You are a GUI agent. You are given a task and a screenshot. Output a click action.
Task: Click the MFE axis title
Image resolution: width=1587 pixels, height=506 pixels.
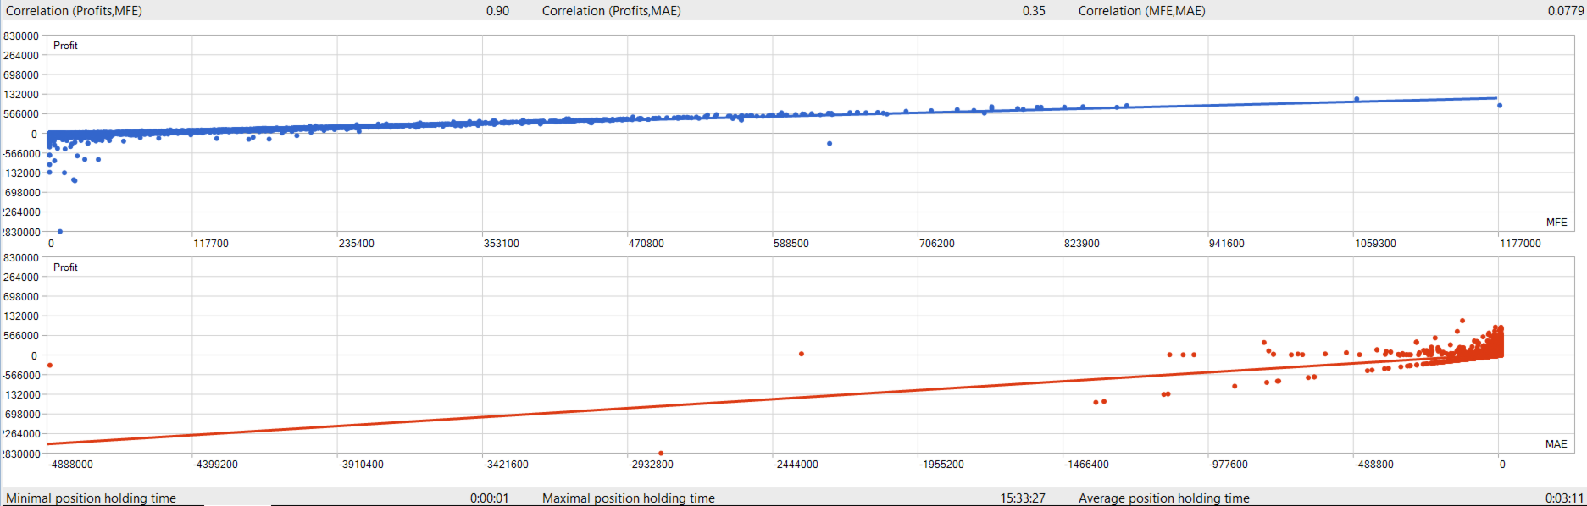coord(1556,223)
